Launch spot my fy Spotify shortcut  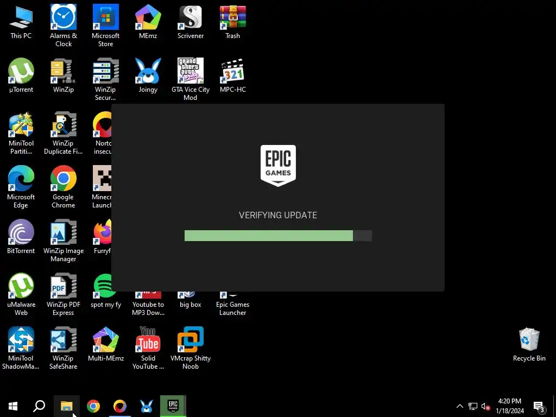pos(106,290)
